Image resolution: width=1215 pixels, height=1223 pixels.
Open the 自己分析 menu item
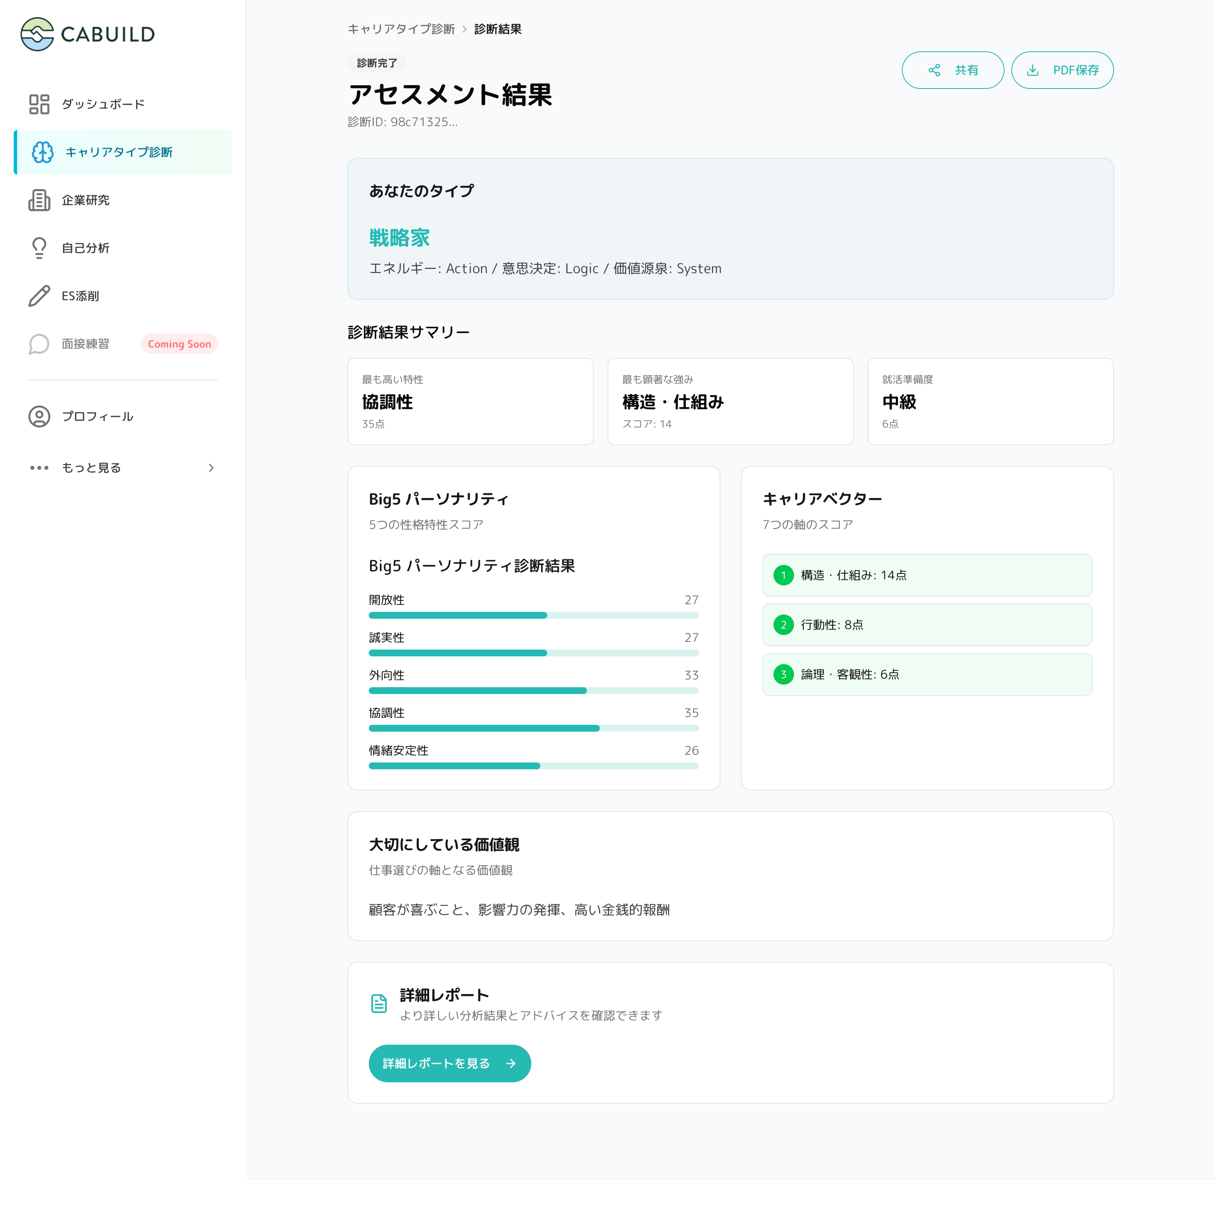123,248
